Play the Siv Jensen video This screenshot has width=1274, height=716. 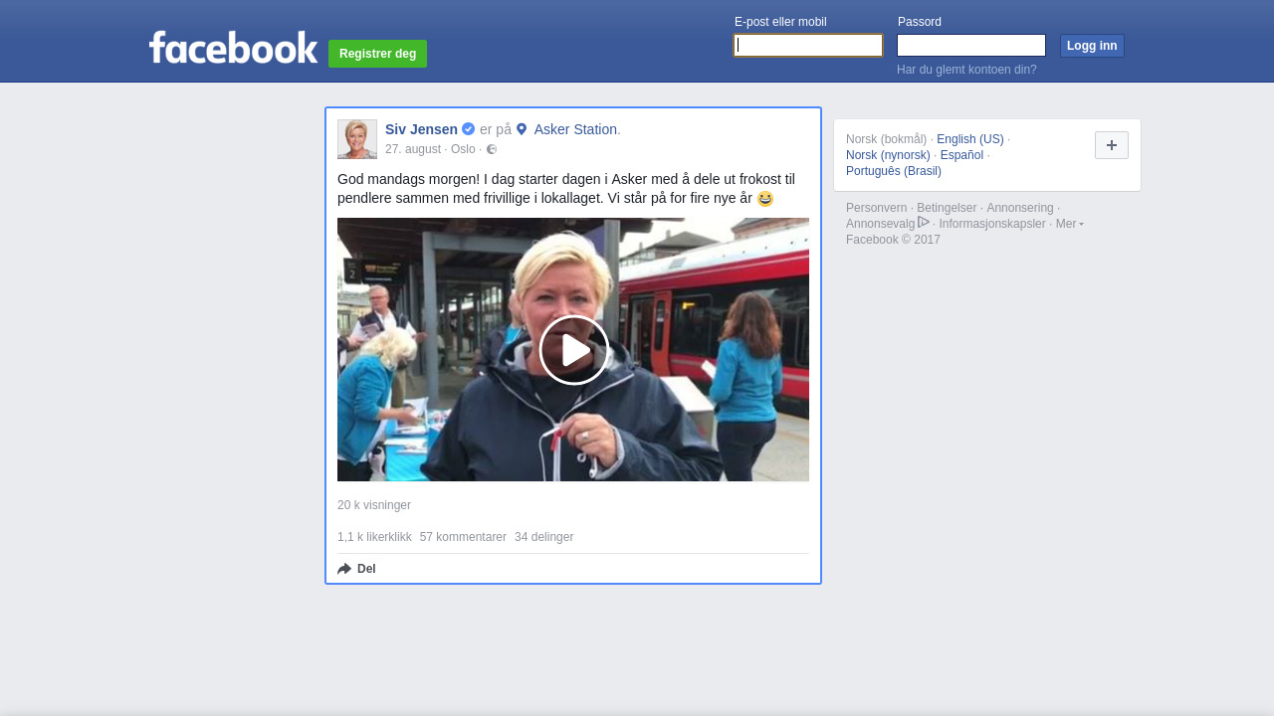click(x=573, y=350)
